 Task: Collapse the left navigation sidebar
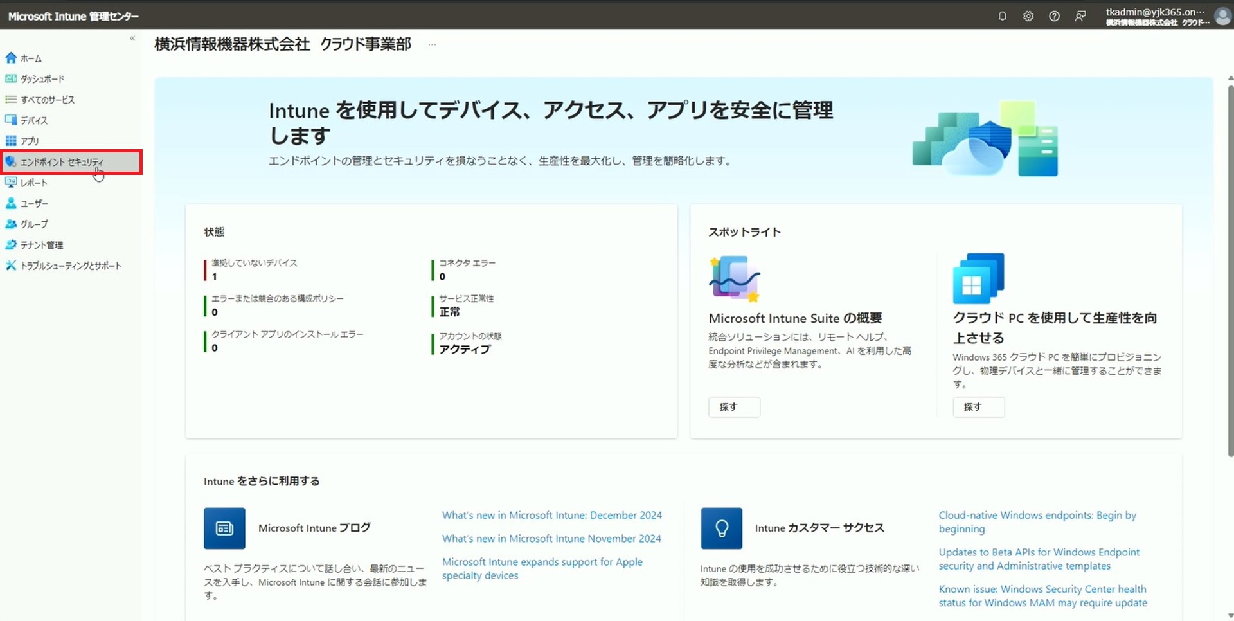pyautogui.click(x=132, y=39)
